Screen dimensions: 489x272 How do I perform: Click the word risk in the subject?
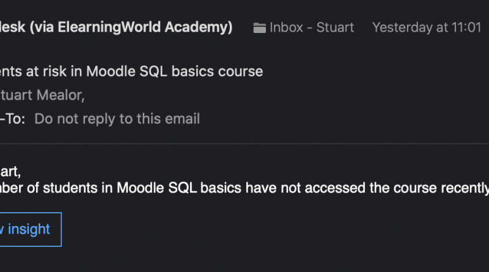tap(54, 72)
